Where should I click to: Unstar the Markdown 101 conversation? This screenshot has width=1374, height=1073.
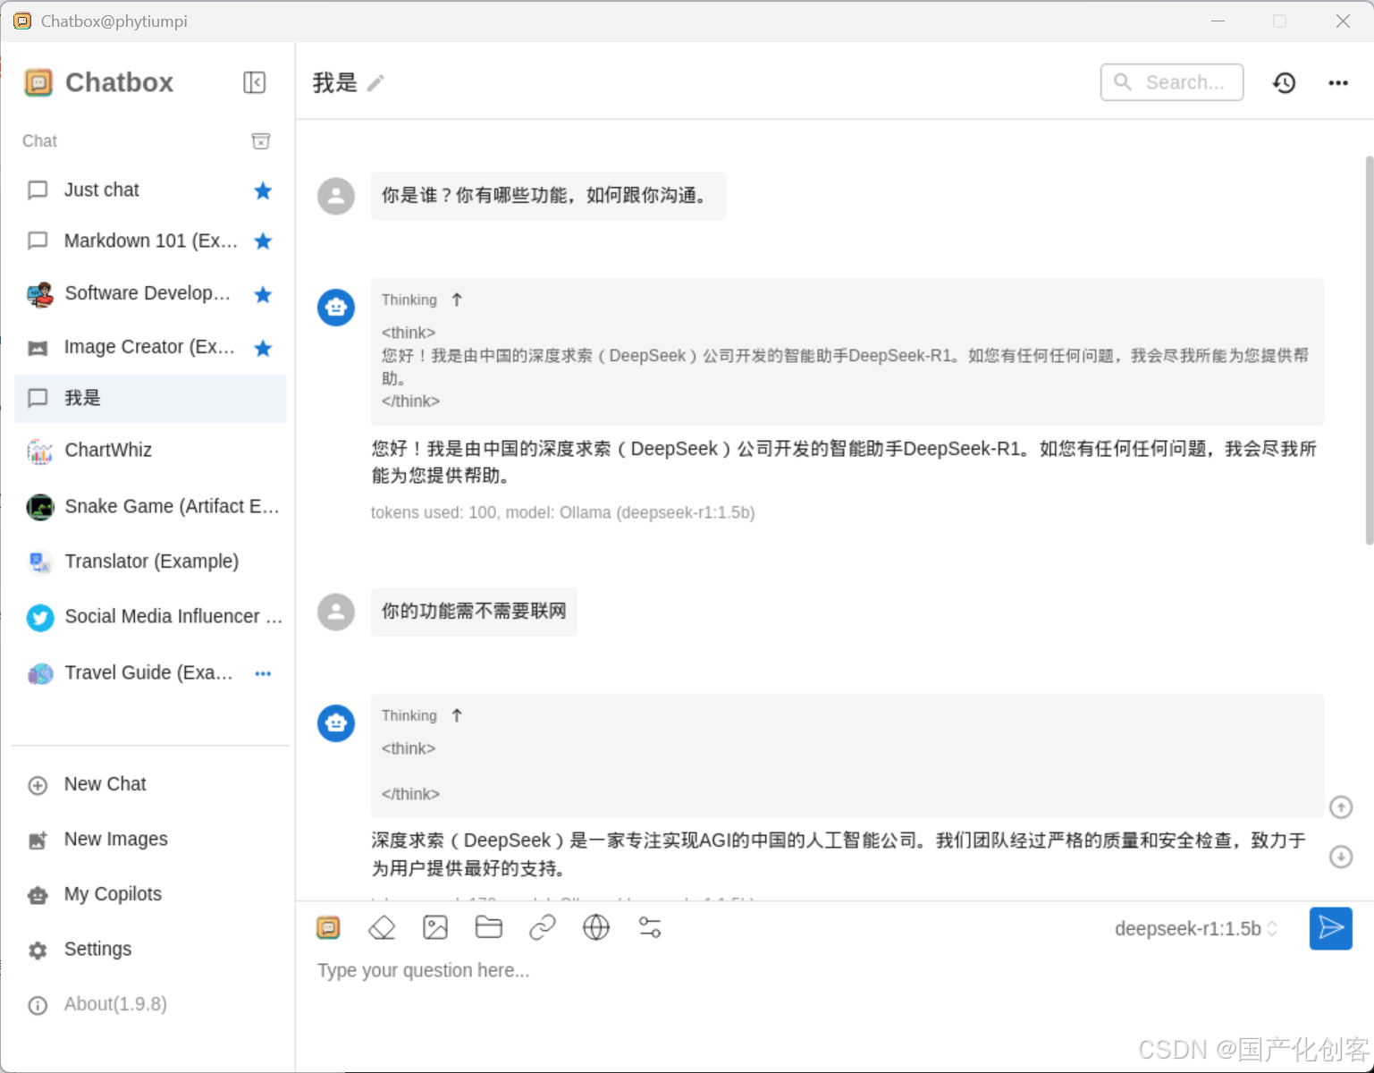pos(263,241)
